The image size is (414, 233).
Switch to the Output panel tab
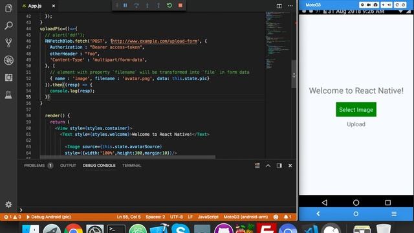point(68,166)
